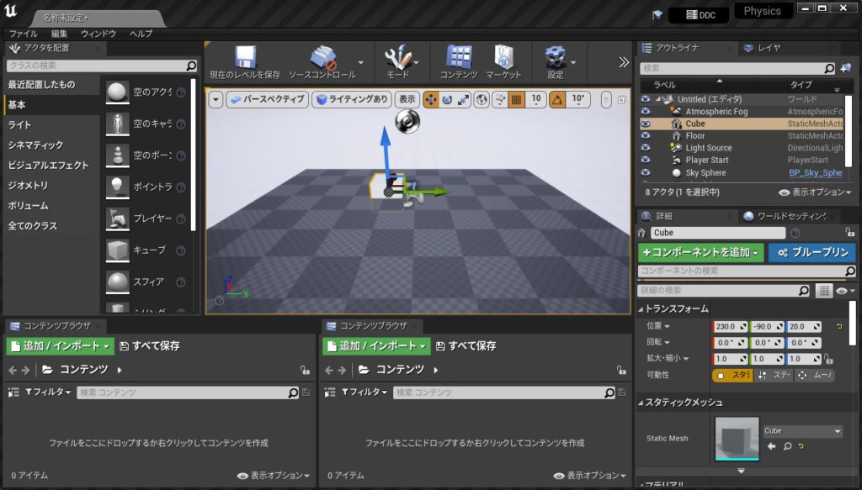Expand the hidden toolbar items chevron
The width and height of the screenshot is (862, 490).
point(624,62)
